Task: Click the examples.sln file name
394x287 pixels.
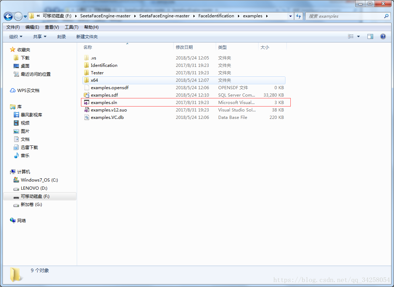Action: click(104, 103)
